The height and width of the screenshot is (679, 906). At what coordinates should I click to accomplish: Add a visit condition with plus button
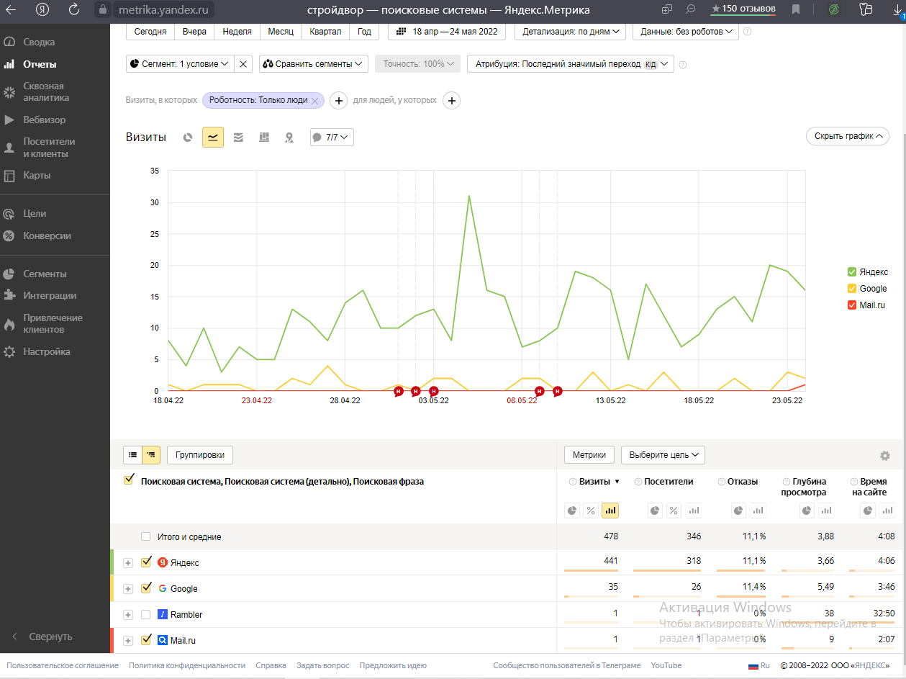(339, 101)
